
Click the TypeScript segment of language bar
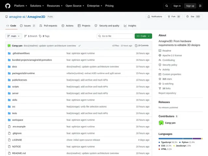tap(171, 139)
